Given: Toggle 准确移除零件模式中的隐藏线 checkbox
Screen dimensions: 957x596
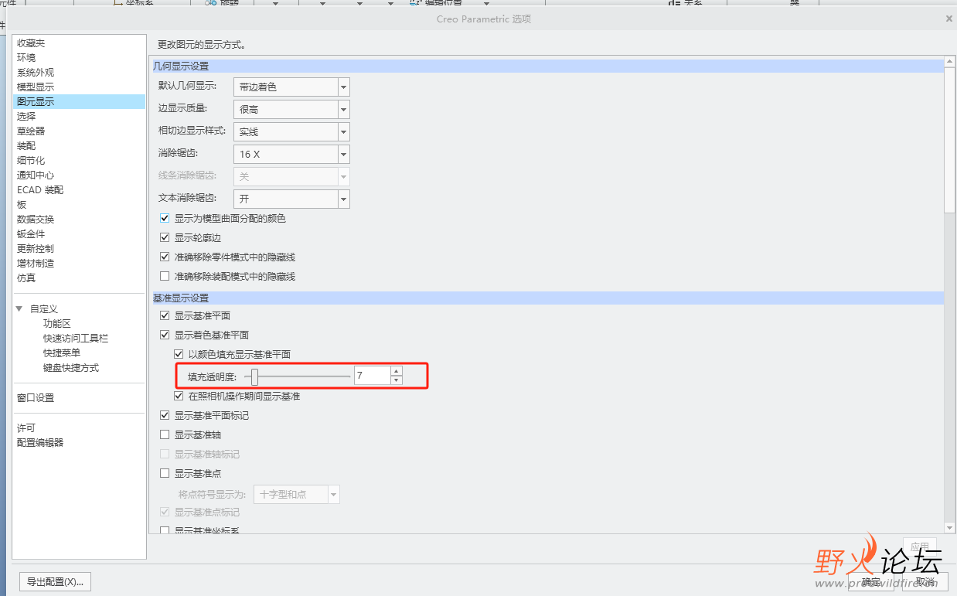Looking at the screenshot, I should coord(165,257).
